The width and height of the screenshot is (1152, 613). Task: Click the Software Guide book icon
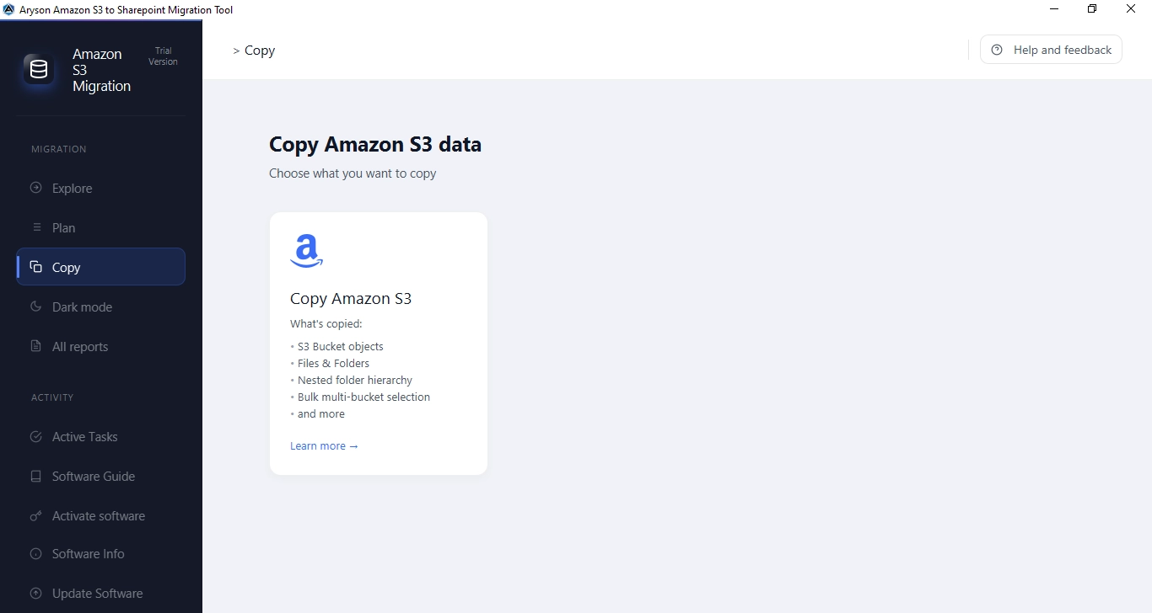[35, 476]
